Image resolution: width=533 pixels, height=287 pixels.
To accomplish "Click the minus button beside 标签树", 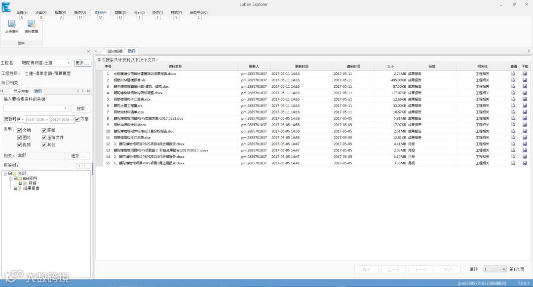I will pos(87,166).
